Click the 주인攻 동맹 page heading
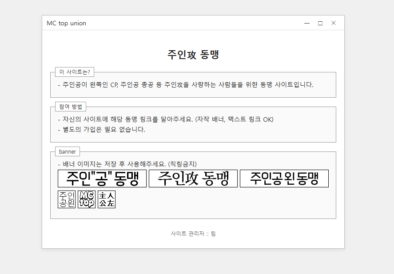Viewport: 394px width, 274px height. [x=193, y=55]
